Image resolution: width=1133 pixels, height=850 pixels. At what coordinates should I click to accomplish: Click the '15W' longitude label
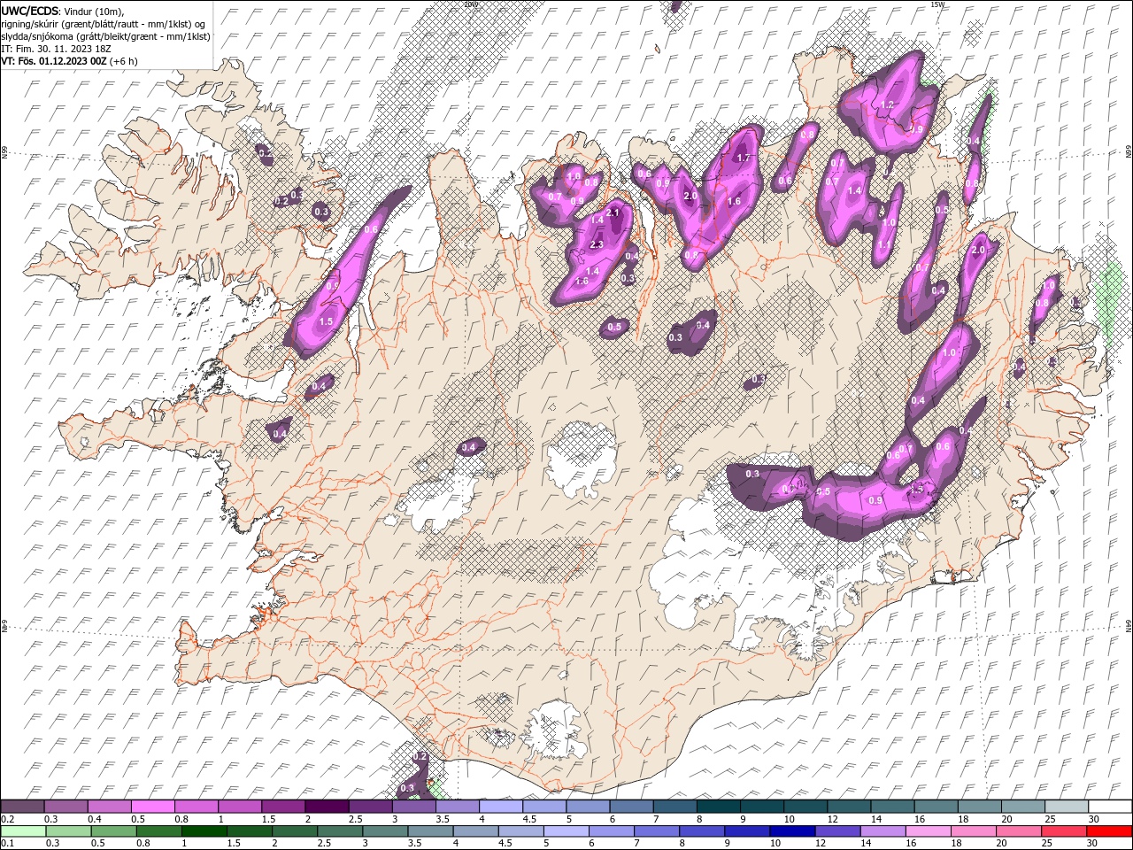click(x=937, y=4)
